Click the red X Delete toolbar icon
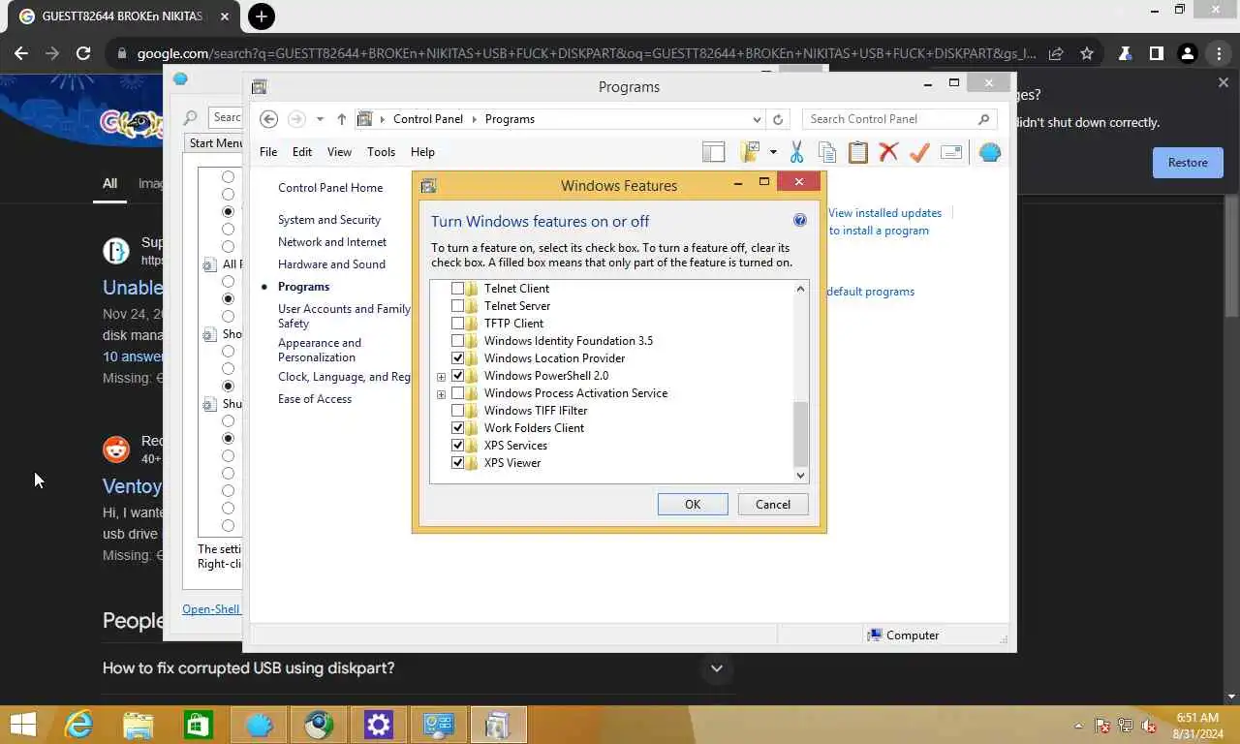Viewport: 1240px width, 744px height. tap(888, 152)
